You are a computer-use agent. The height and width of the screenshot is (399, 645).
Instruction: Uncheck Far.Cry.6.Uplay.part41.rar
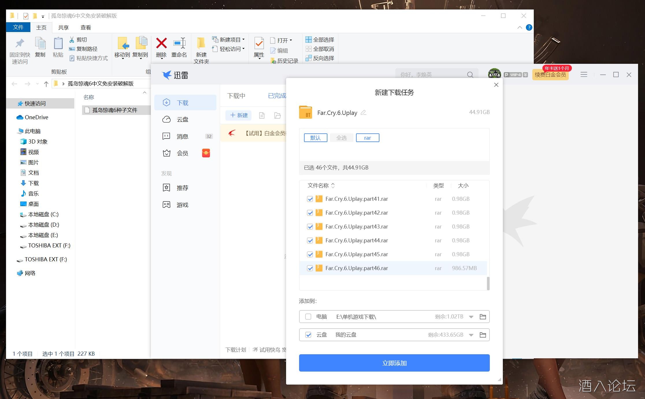click(x=310, y=199)
